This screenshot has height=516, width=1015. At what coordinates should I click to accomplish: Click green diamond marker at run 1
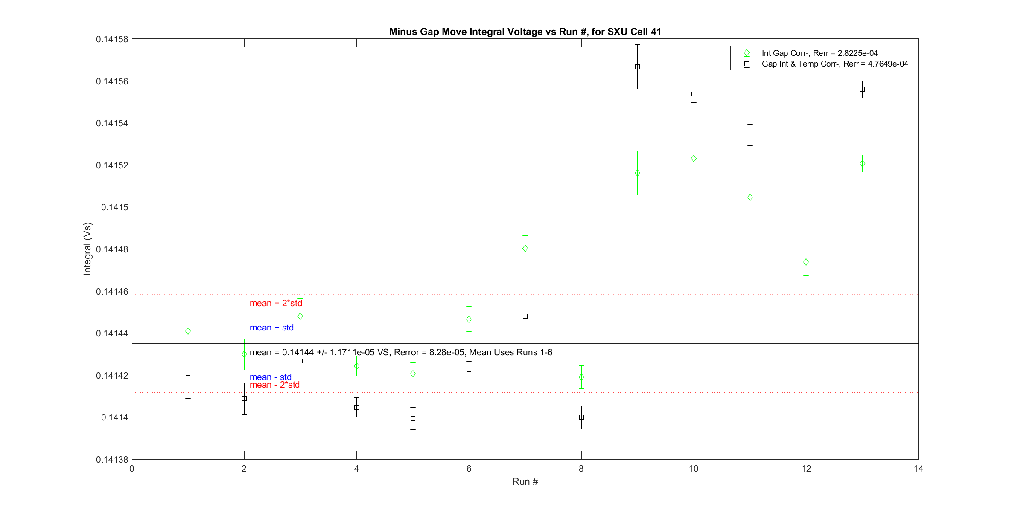pyautogui.click(x=188, y=331)
